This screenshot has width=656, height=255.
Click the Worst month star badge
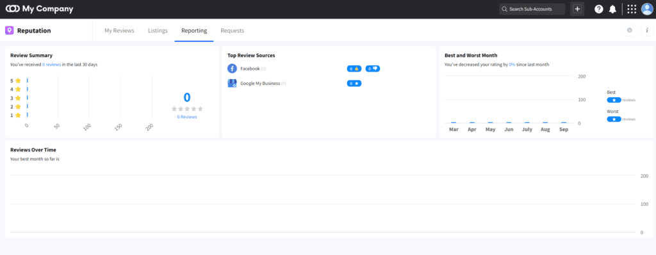pos(614,120)
